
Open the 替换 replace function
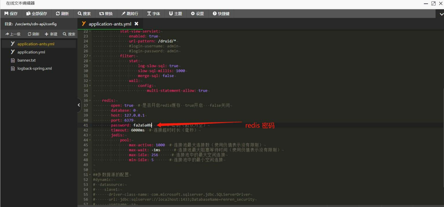(106, 13)
